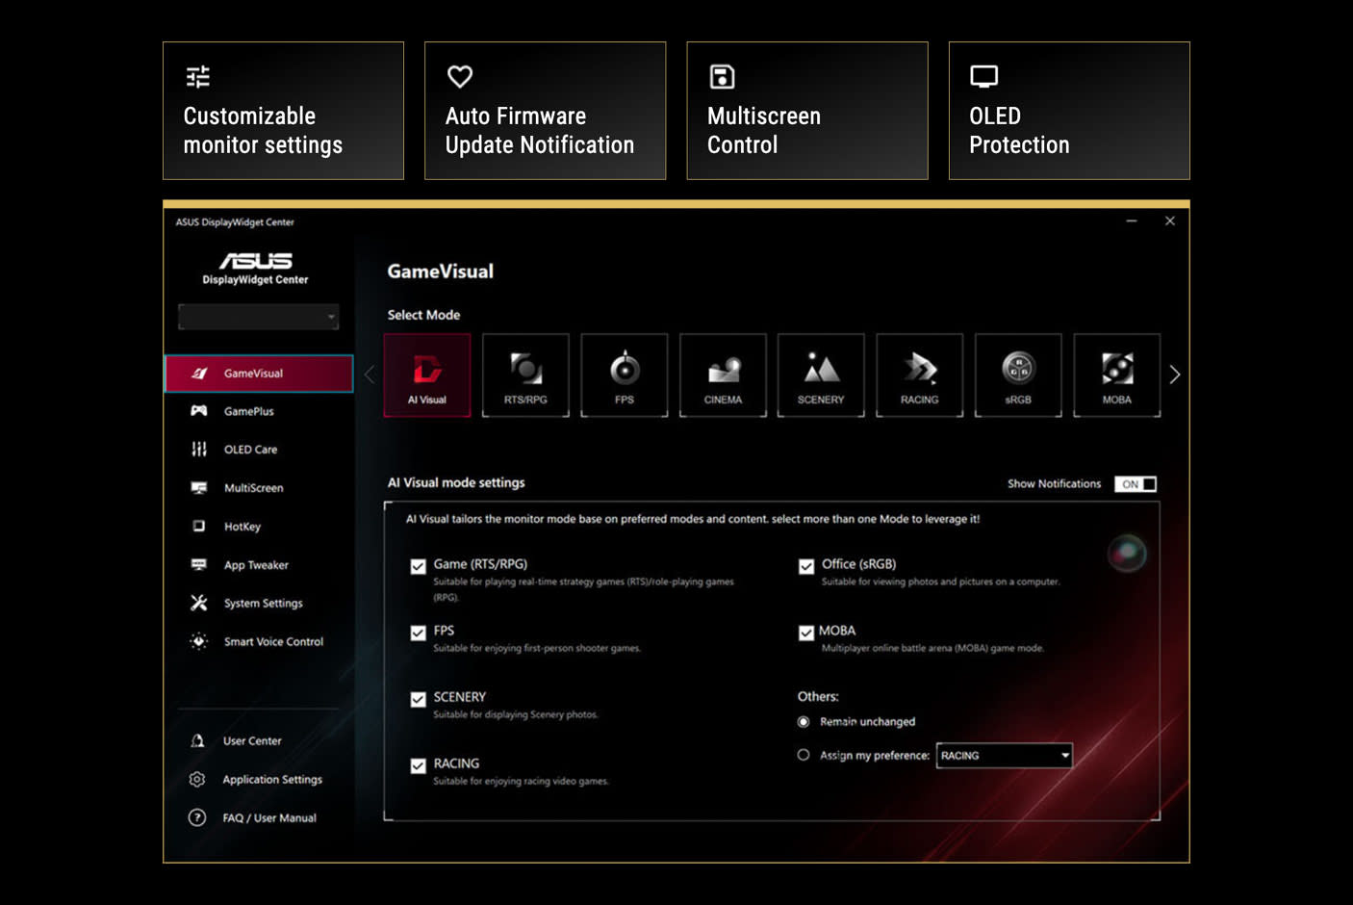The image size is (1353, 905).
Task: Click the Customizable monitor settings card
Action: click(x=284, y=111)
